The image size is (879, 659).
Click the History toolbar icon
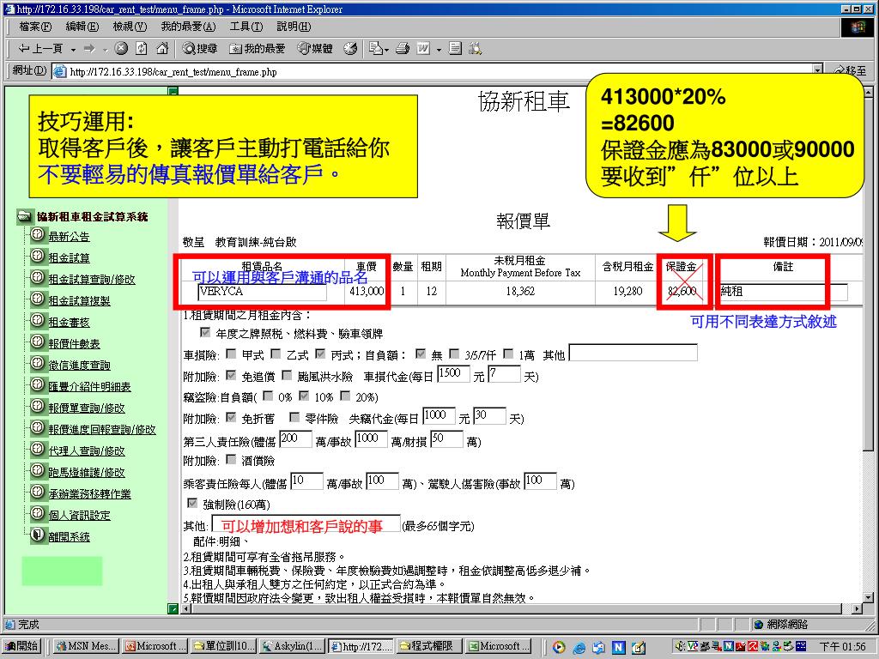pyautogui.click(x=350, y=49)
